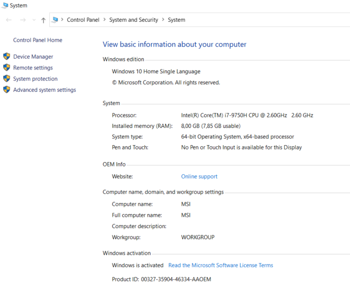Click the 'OEM Info' section header
Image resolution: width=350 pixels, height=307 pixels.
114,164
